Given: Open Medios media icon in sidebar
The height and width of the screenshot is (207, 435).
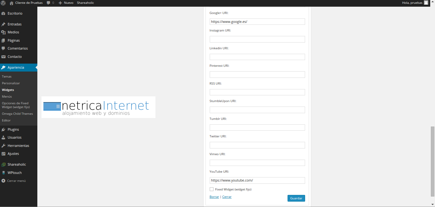Looking at the screenshot, I should tap(3, 32).
